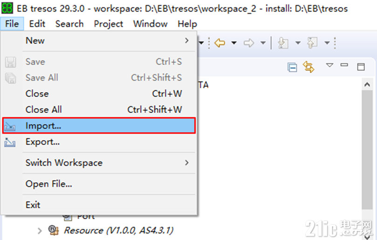Choose Close in the File menu

tap(99, 93)
